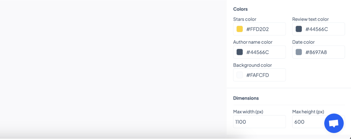Open the live chat support bubble
Viewport: 351px width, 139px height.
pos(334,123)
